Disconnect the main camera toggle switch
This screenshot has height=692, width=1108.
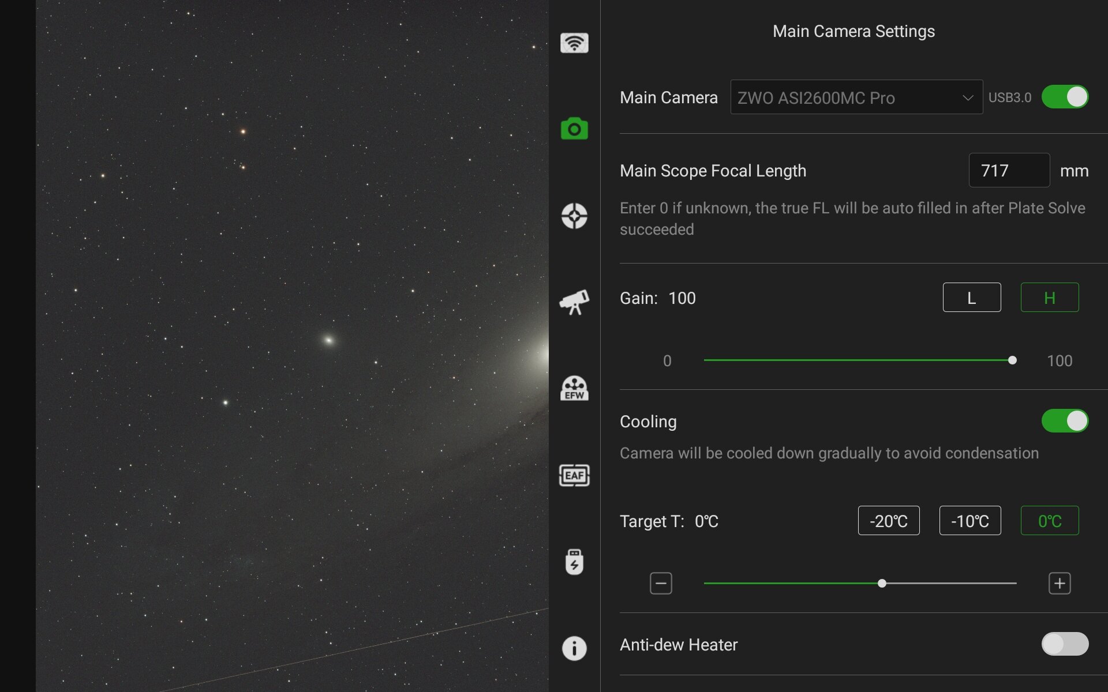pyautogui.click(x=1065, y=97)
